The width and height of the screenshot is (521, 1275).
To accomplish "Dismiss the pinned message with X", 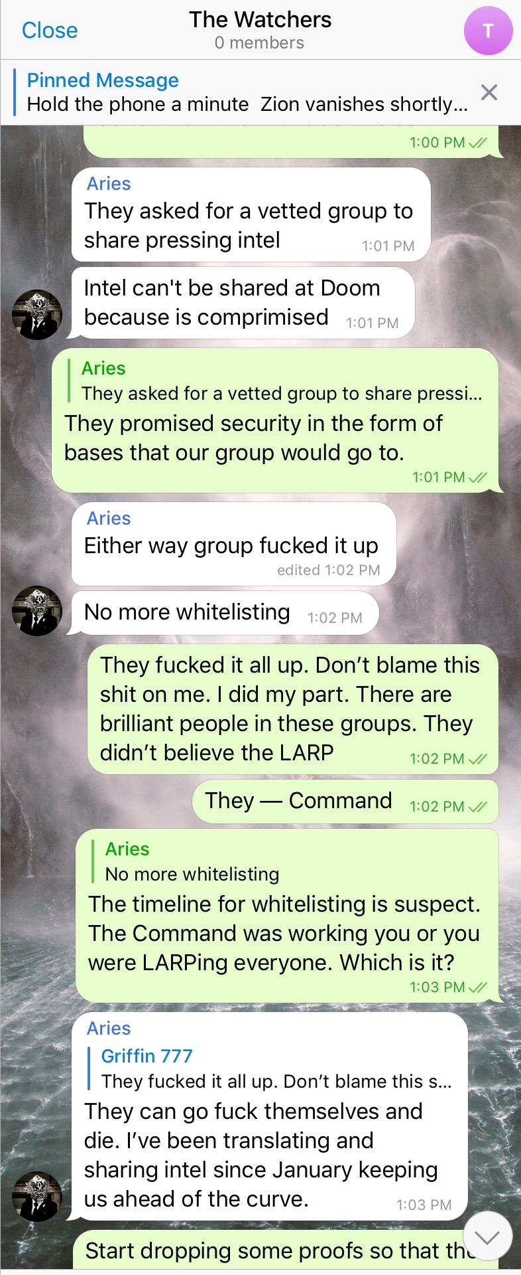I will coord(489,92).
